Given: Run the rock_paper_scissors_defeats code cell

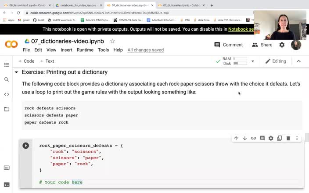Looking at the screenshot, I should (x=26, y=146).
